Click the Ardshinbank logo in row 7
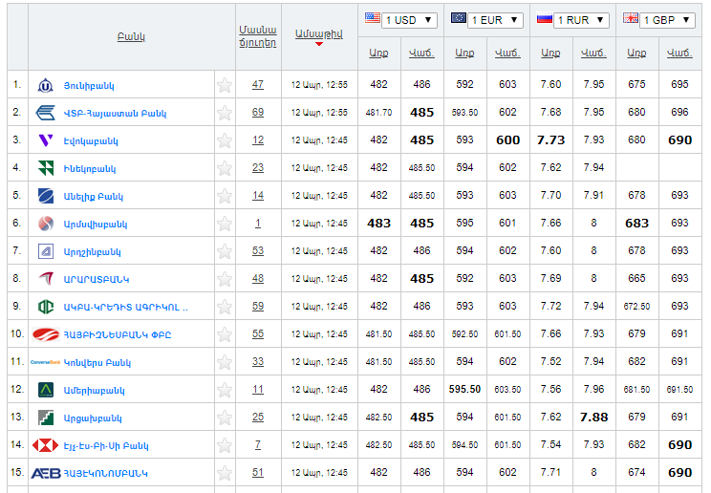 [45, 251]
